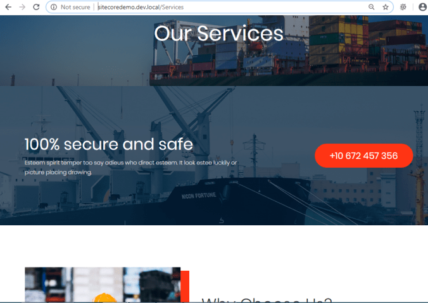428x303 pixels.
Task: Go back to the previous page
Action: click(8, 7)
